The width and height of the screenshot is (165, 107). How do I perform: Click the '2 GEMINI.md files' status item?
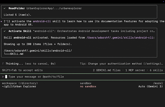106,70
